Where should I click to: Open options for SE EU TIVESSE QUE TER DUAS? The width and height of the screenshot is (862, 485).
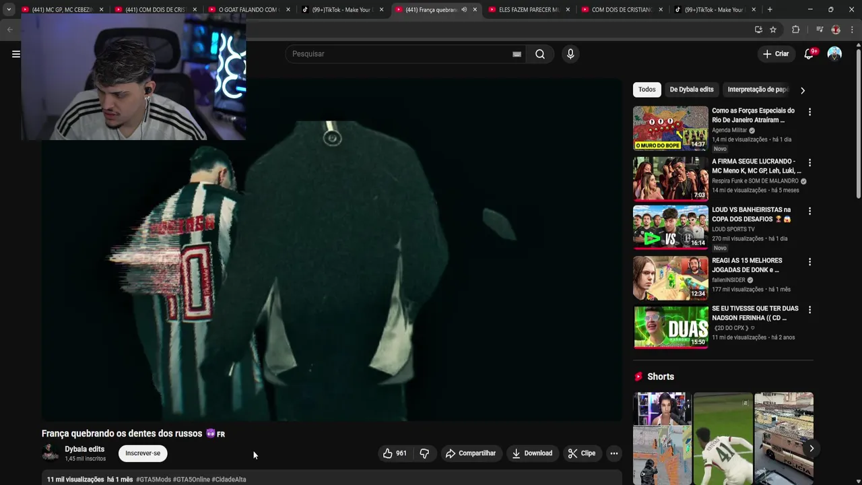809,310
